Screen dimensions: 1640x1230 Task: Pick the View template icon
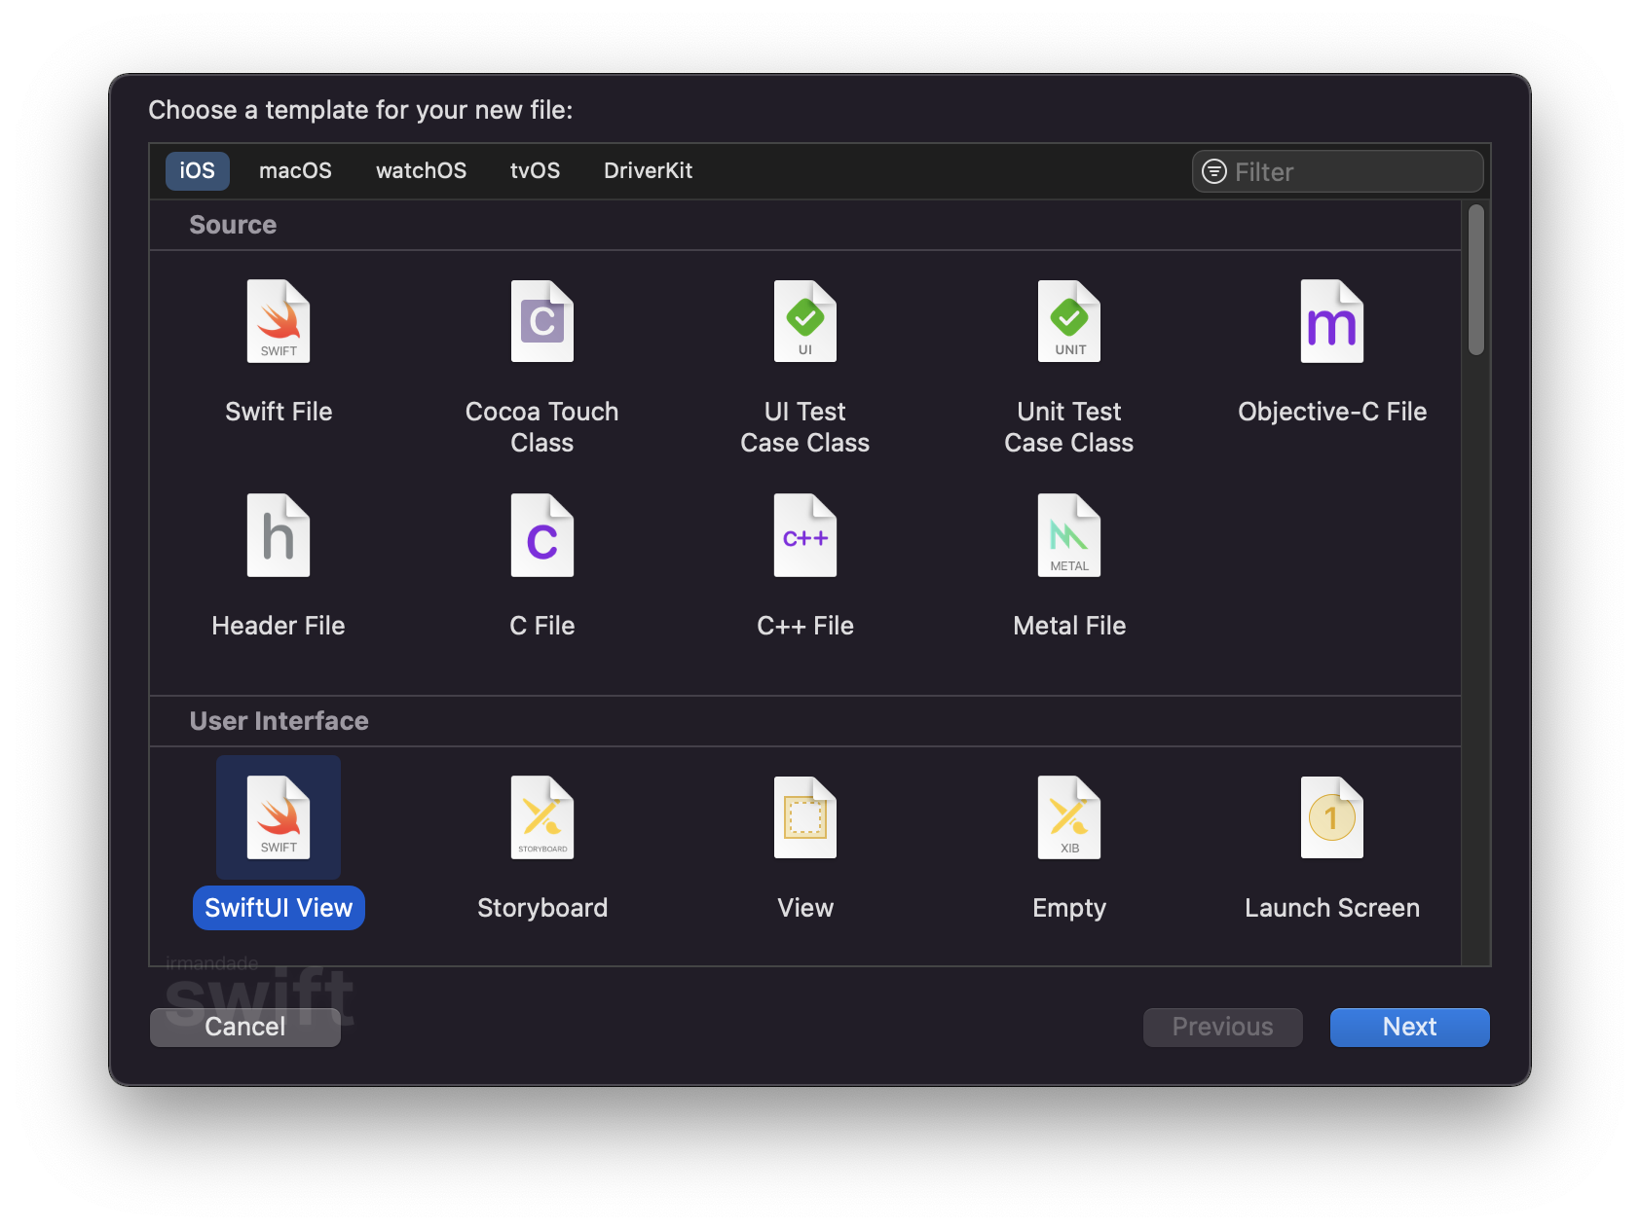click(805, 817)
